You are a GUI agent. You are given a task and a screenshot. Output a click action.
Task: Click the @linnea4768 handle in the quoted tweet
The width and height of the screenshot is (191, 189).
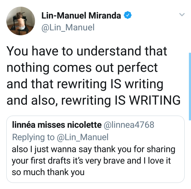[129, 125]
